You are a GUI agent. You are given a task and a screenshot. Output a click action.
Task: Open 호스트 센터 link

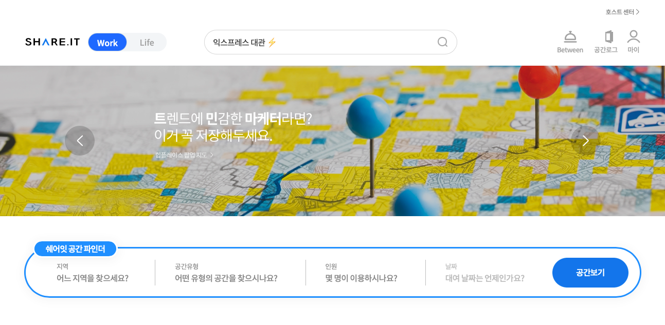click(622, 12)
